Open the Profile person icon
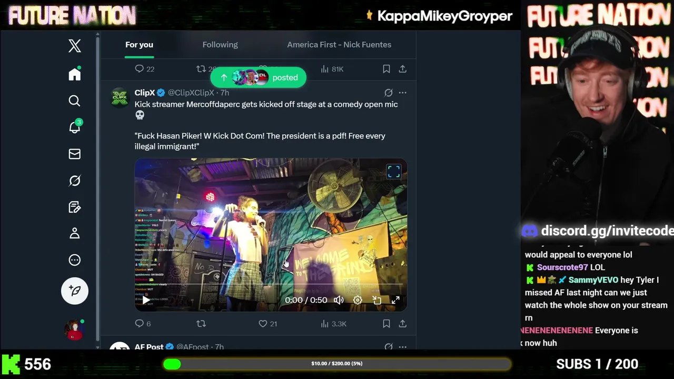Screen dimensions: 674x379 75,233
